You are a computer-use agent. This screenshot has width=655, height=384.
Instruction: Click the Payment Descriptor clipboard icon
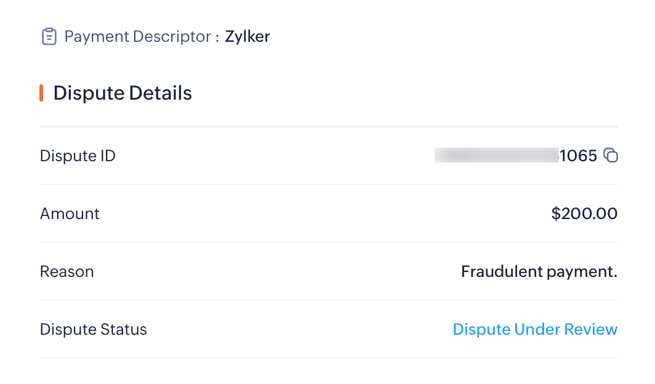coord(49,37)
